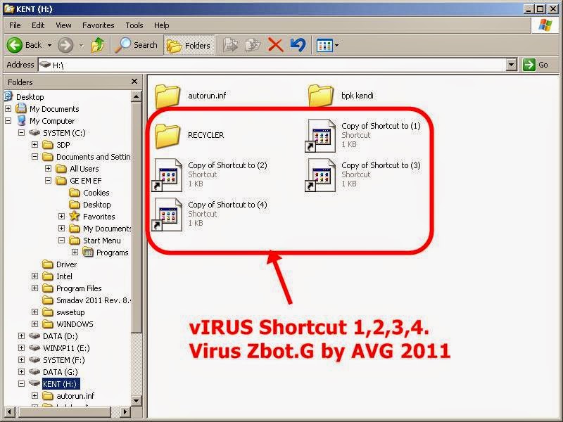
Task: Close the Folders panel with its X
Action: click(x=134, y=81)
